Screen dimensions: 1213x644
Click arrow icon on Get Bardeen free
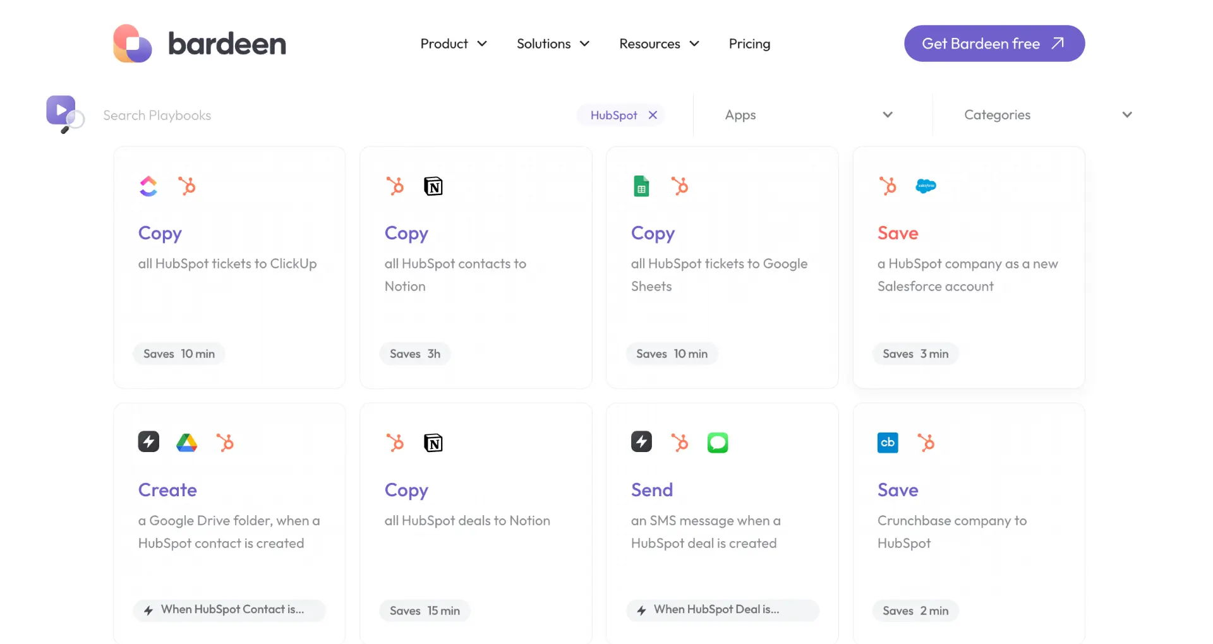coord(1058,43)
